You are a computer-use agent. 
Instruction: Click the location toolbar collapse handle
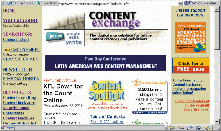[x=2, y=3]
